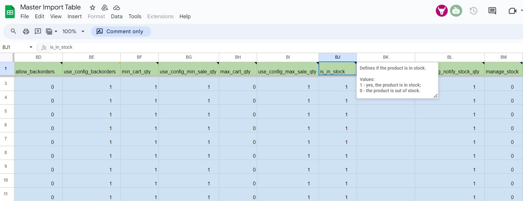The height and width of the screenshot is (201, 523).
Task: Select column header BD
Action: point(38,57)
